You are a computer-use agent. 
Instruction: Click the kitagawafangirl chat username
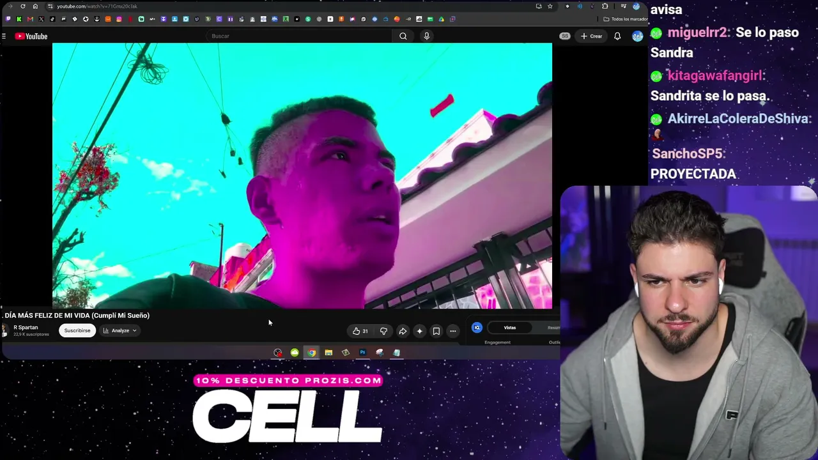click(716, 75)
